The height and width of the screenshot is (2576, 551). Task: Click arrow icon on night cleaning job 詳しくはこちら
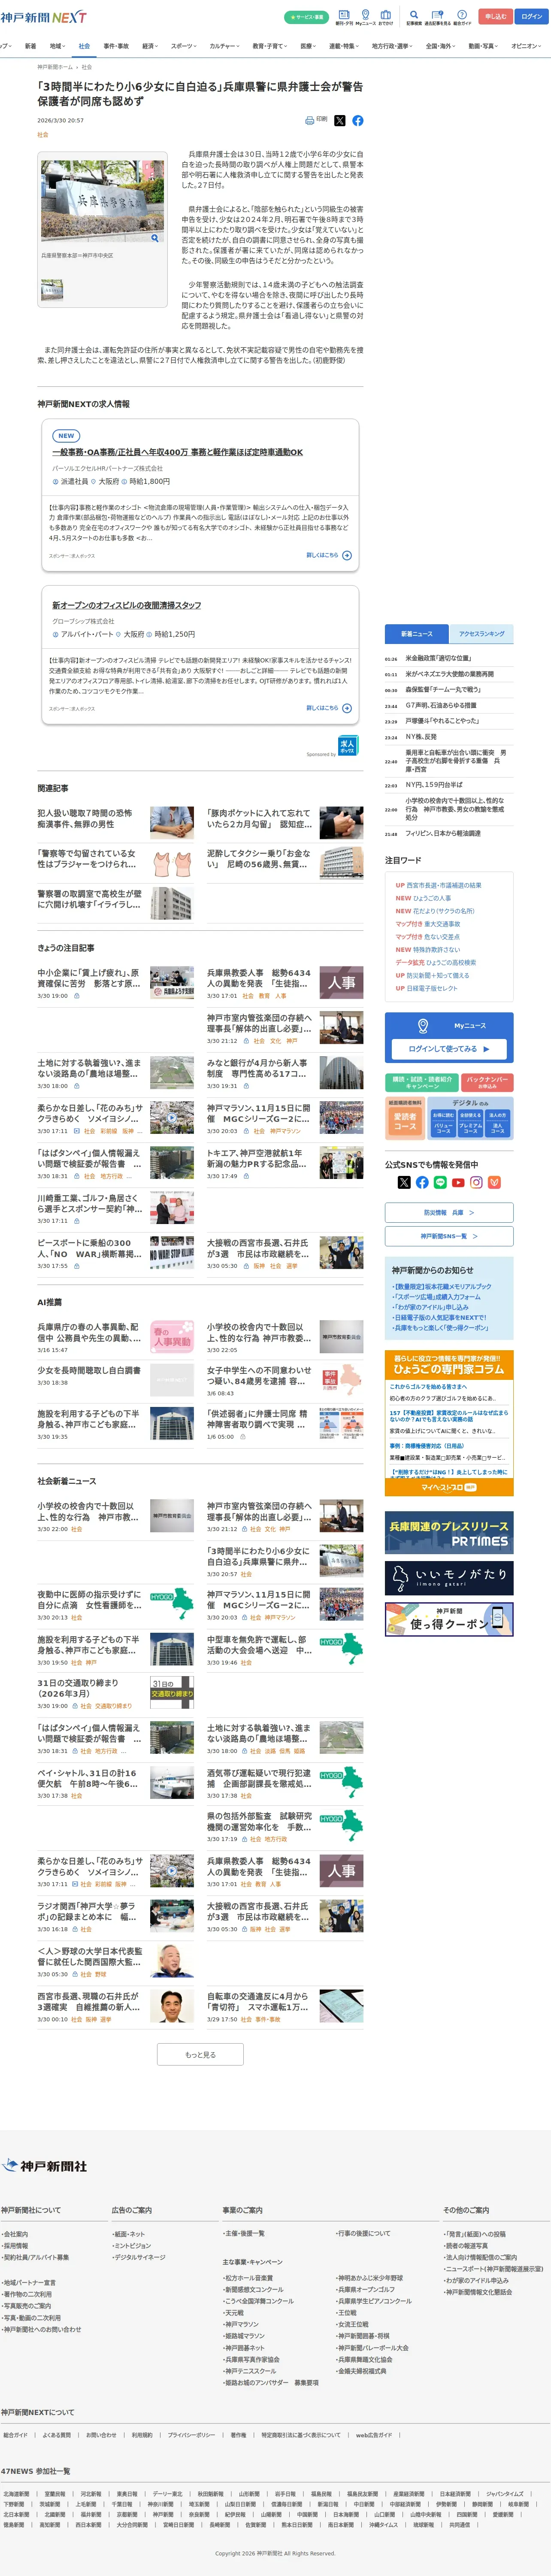coord(347,708)
